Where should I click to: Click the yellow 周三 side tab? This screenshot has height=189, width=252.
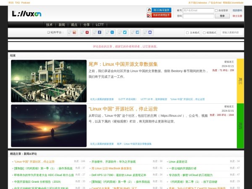click(x=240, y=81)
